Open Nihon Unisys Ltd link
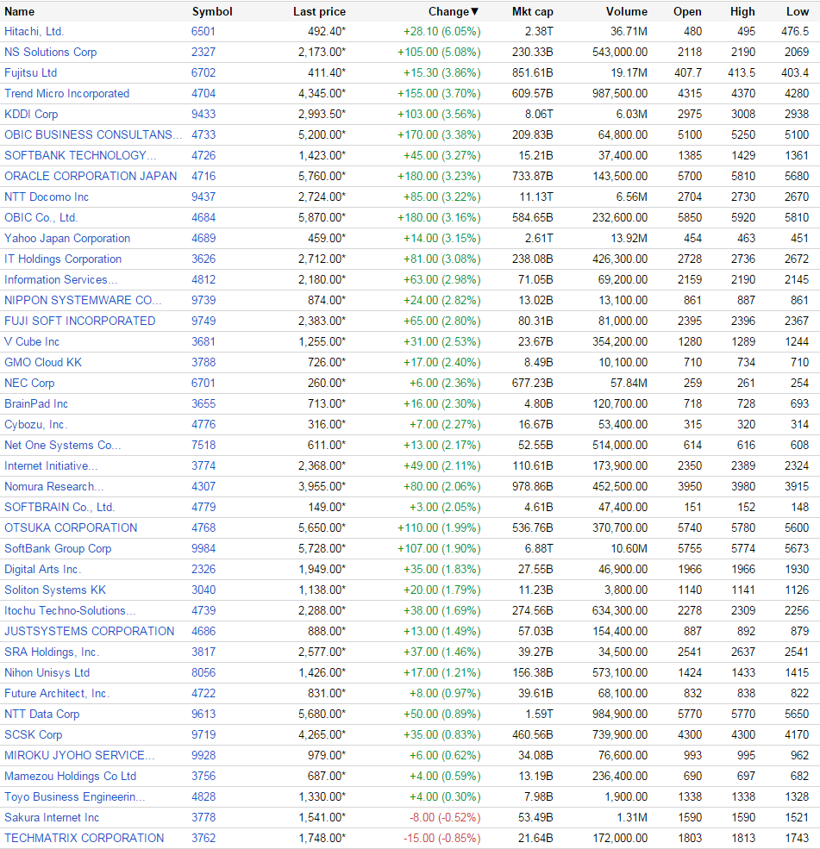The height and width of the screenshot is (849, 820). click(47, 672)
